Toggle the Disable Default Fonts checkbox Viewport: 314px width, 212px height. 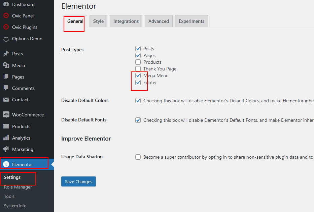(x=138, y=120)
